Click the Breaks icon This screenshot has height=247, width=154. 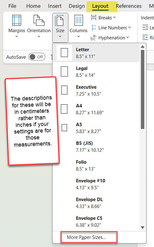(93, 17)
